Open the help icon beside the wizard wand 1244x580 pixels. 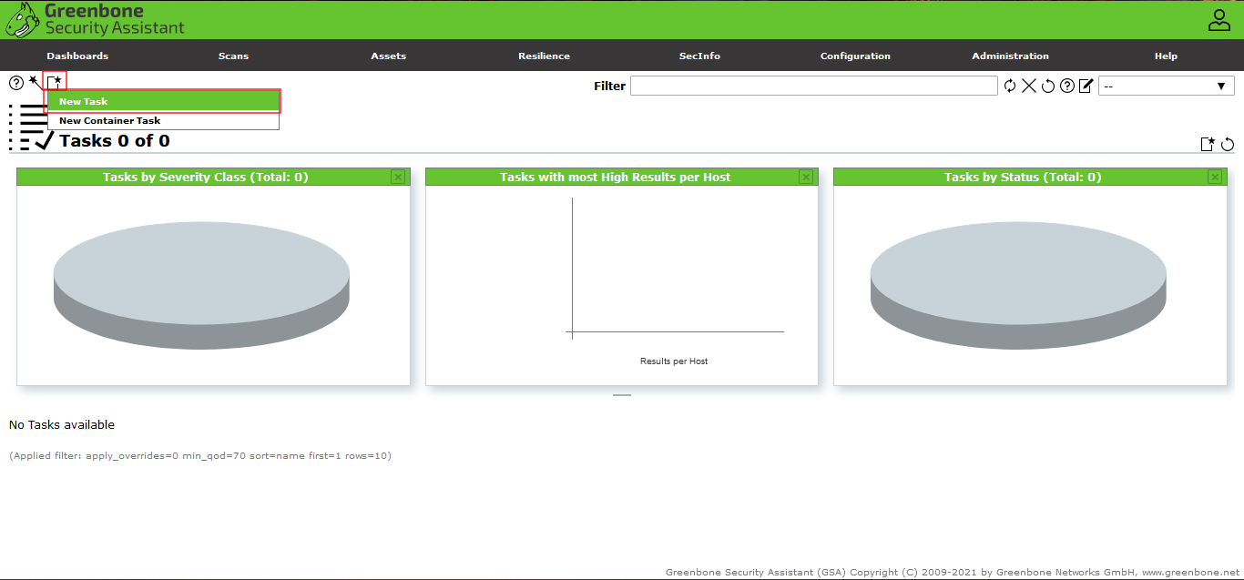(16, 84)
